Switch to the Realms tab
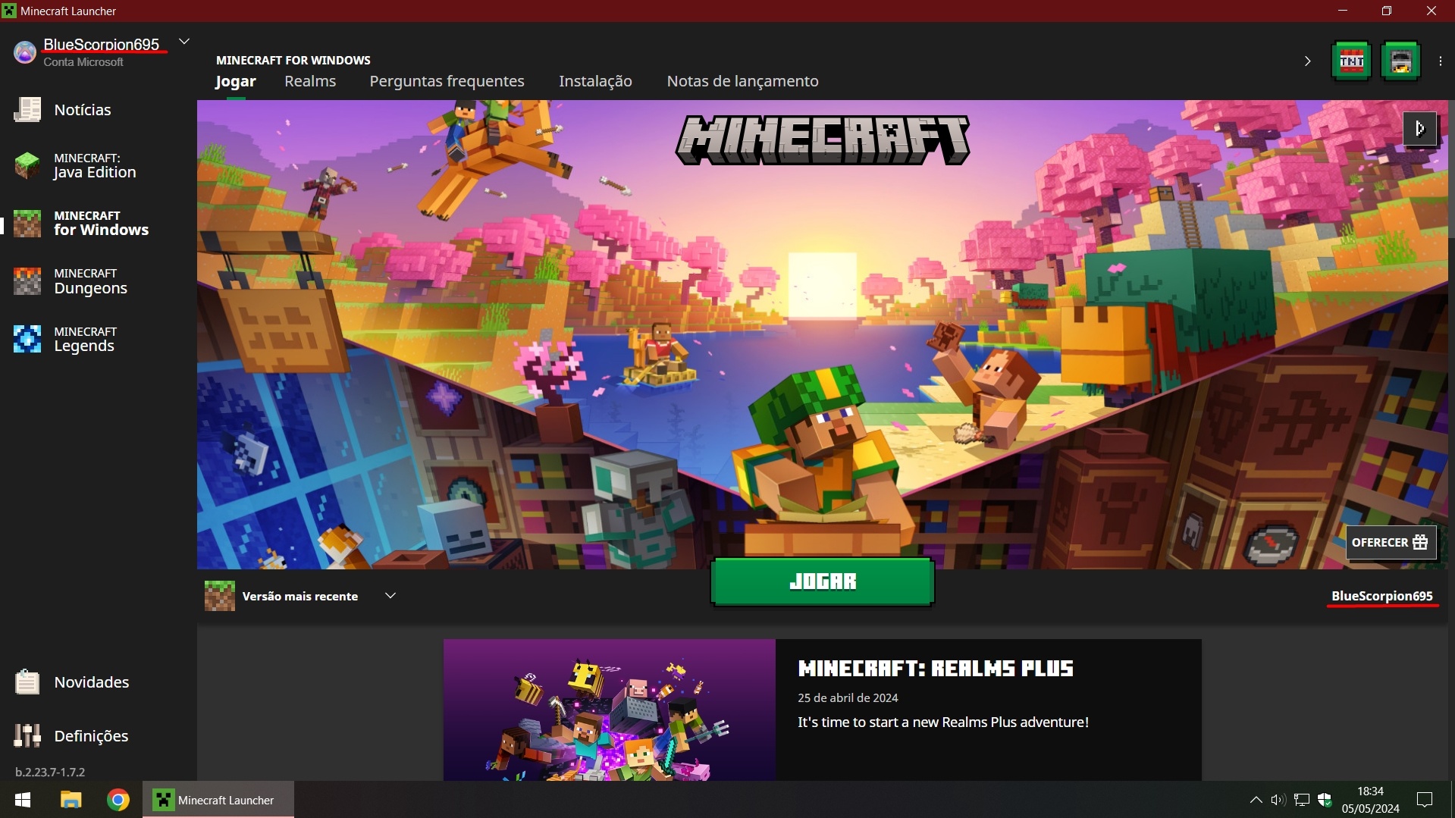The height and width of the screenshot is (818, 1455). 310,81
